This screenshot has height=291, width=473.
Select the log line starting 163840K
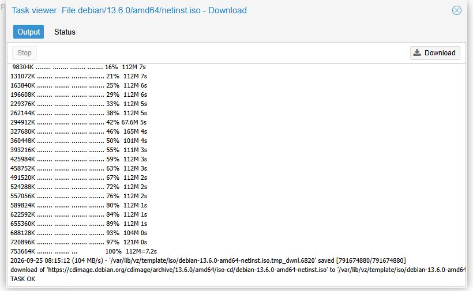point(78,85)
